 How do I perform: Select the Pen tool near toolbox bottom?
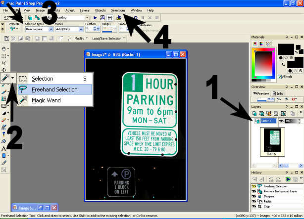(x=3, y=163)
